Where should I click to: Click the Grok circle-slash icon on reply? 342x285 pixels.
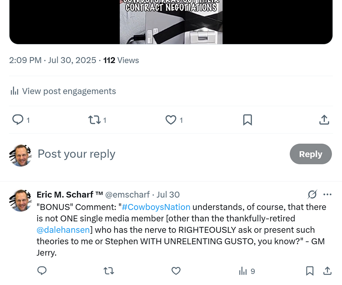pyautogui.click(x=312, y=195)
